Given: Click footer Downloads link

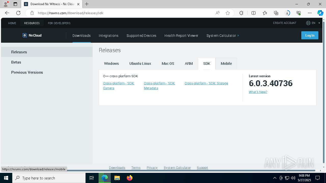Looking at the screenshot, I should pyautogui.click(x=117, y=167).
